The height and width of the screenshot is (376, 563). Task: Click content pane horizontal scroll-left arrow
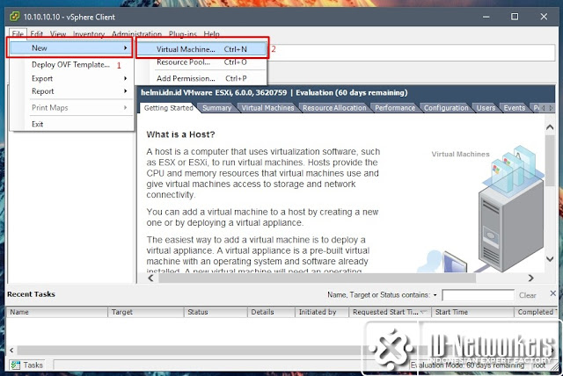coord(150,278)
